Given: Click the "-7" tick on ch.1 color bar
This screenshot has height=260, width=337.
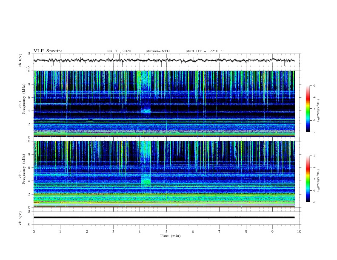Looking at the screenshot, I should tap(314, 132).
